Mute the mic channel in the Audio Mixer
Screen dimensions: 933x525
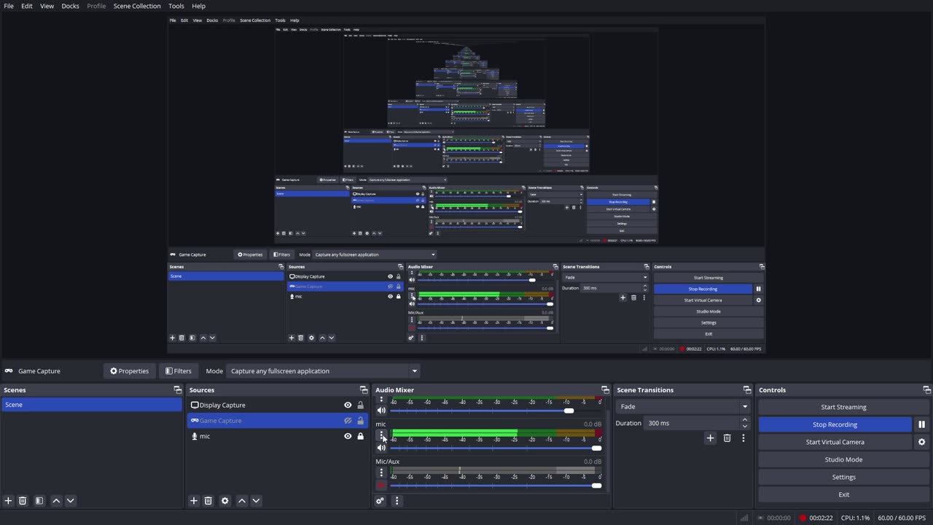click(381, 448)
